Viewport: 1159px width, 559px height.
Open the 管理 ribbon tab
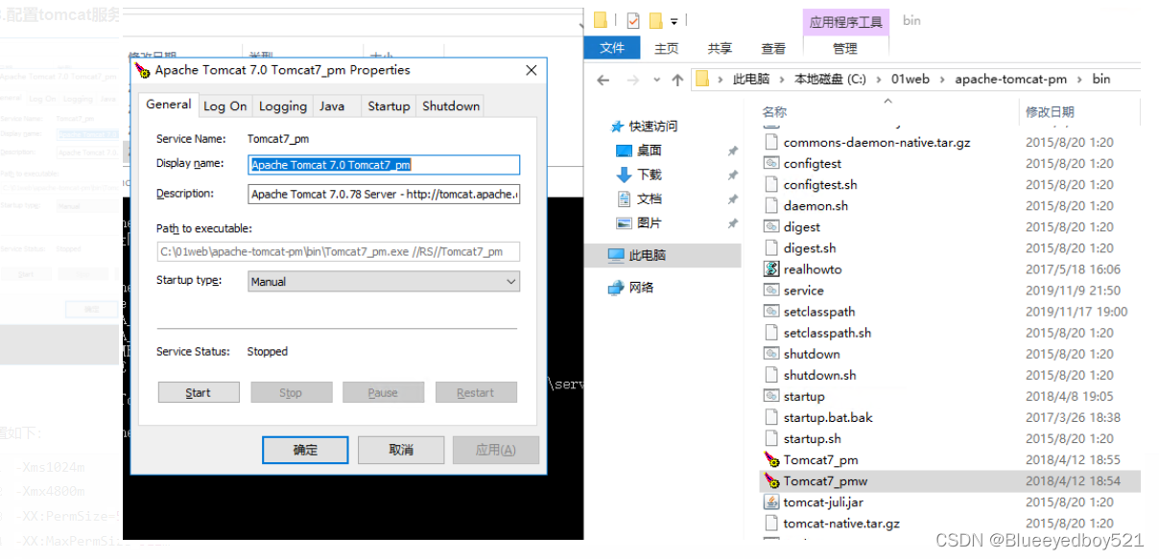(844, 48)
